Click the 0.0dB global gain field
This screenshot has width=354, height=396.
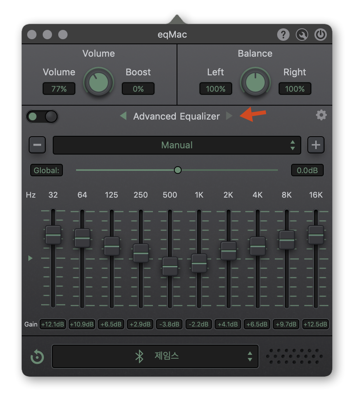(307, 170)
